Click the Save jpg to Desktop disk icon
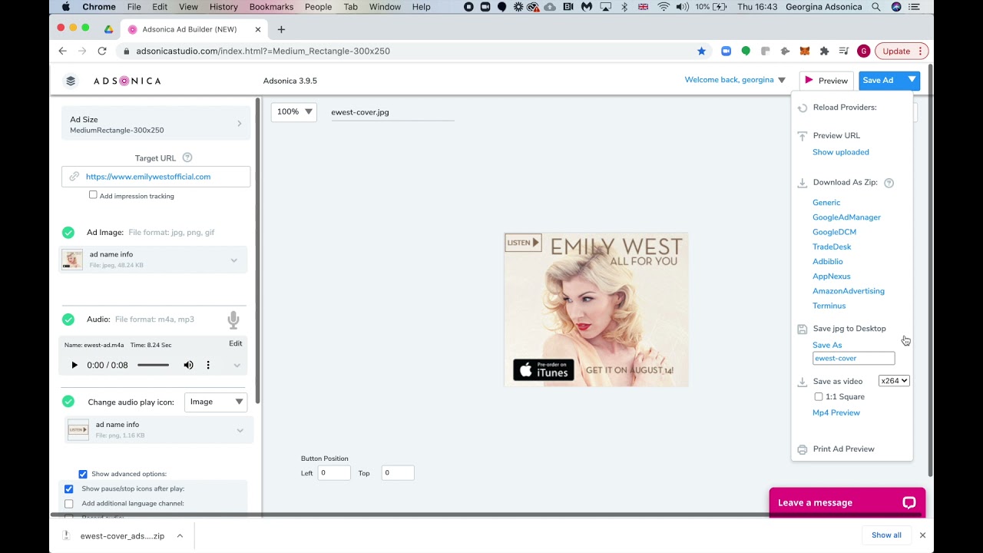This screenshot has width=983, height=553. point(803,329)
